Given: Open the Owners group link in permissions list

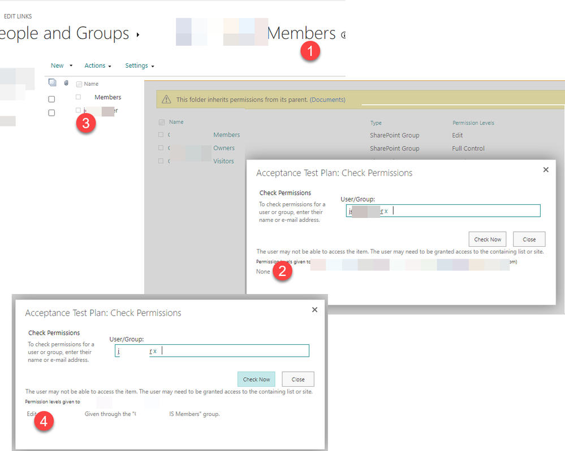Looking at the screenshot, I should coord(224,148).
